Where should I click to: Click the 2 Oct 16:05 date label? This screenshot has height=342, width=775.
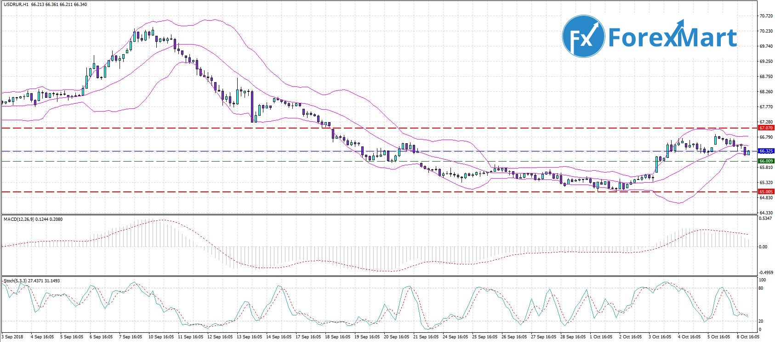632,337
